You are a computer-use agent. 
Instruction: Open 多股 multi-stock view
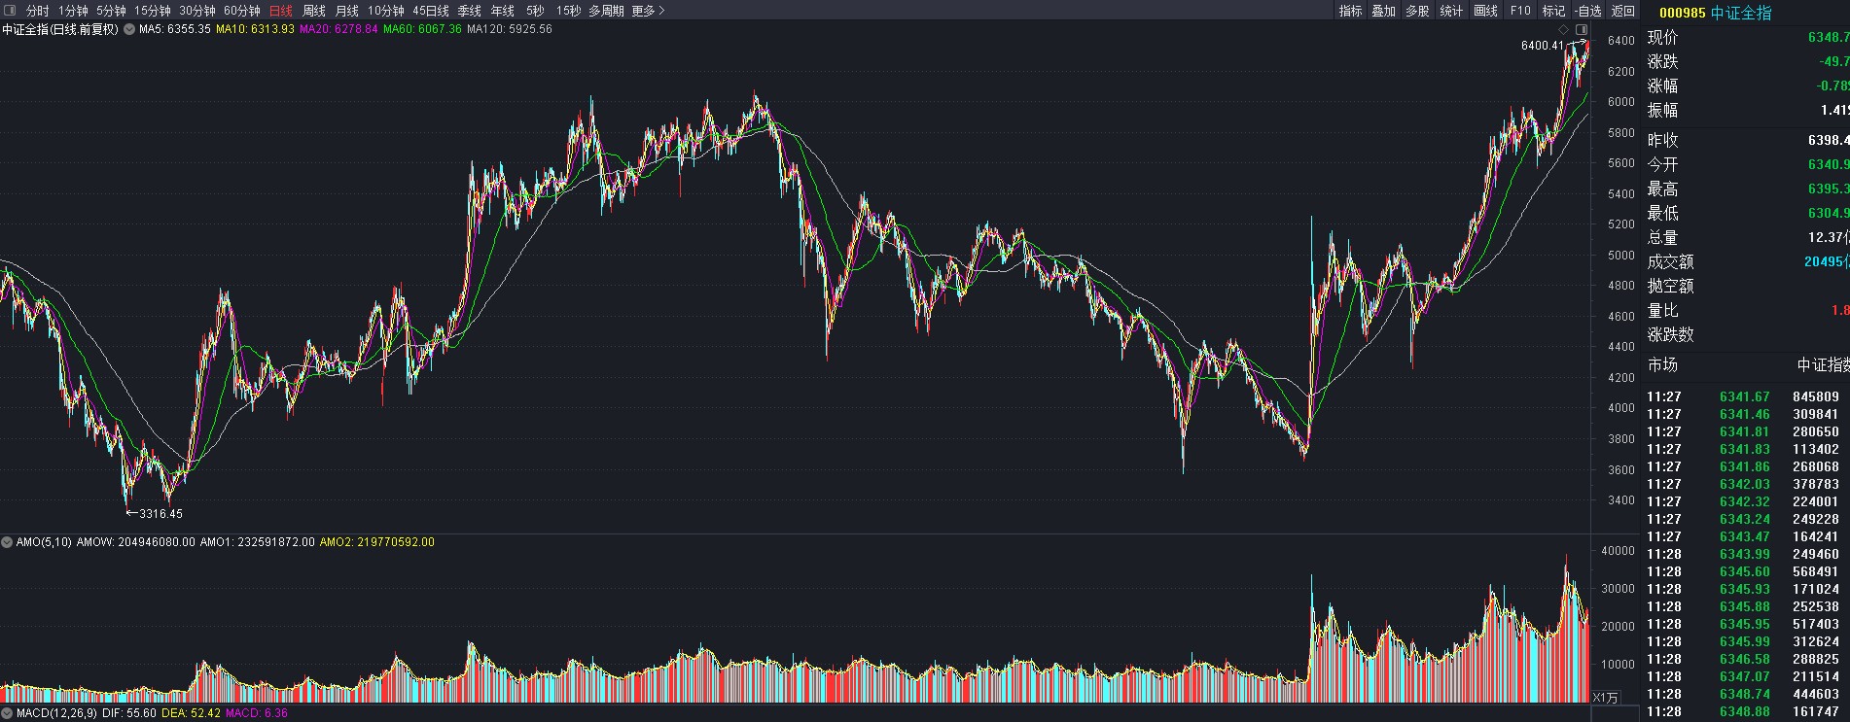1417,11
